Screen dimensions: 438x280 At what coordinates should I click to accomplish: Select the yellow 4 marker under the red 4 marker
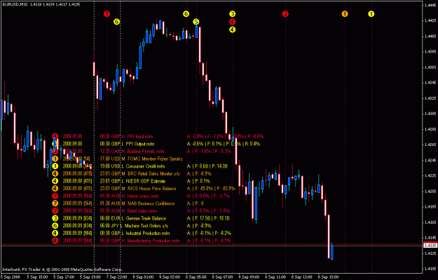coord(233,29)
